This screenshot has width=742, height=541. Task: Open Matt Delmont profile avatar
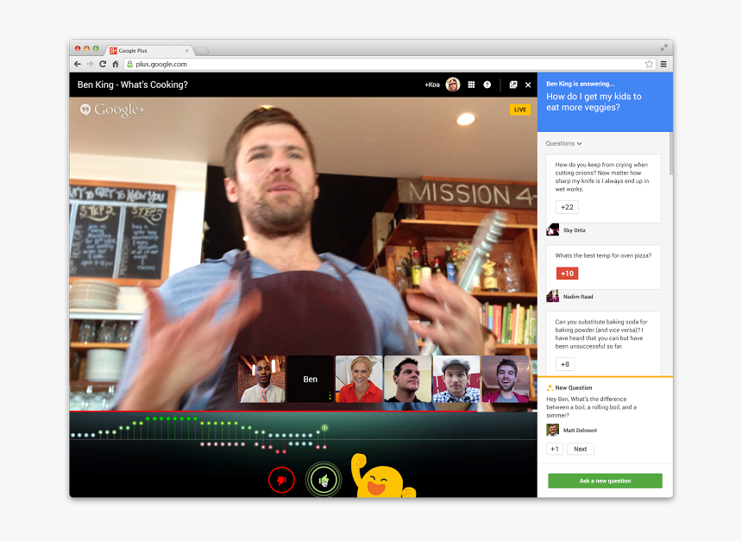tap(552, 430)
